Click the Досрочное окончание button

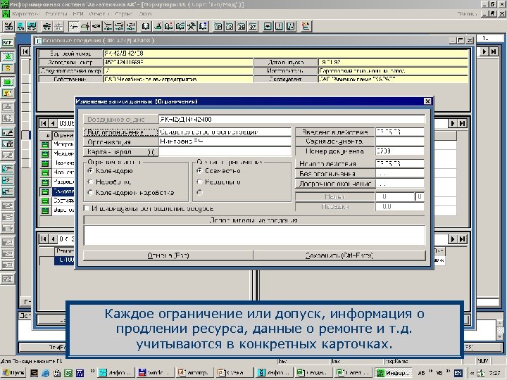point(335,184)
